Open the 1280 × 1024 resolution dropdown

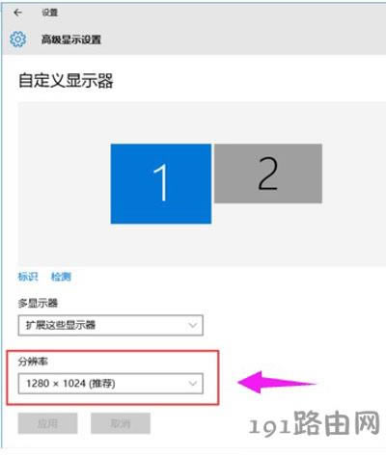click(x=111, y=384)
